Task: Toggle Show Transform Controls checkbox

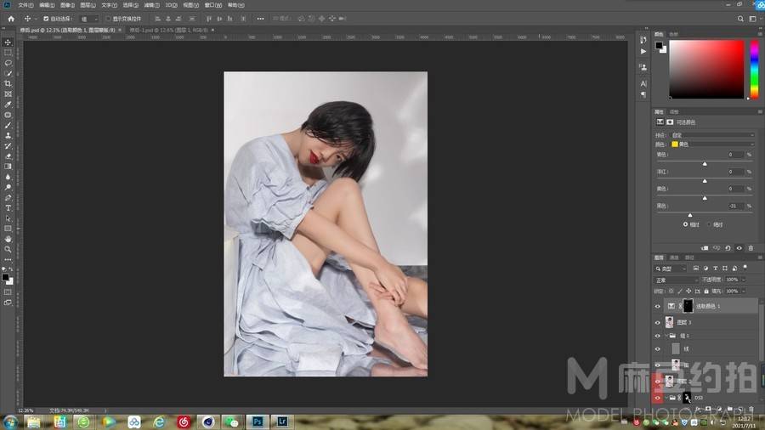Action: click(x=108, y=19)
